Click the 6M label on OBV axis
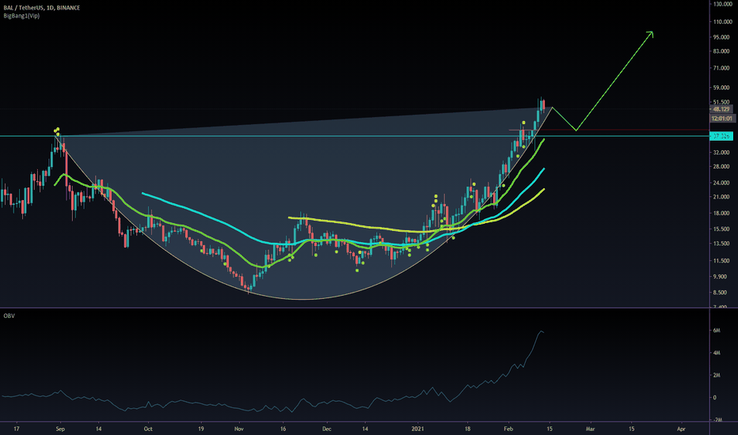 [x=717, y=331]
